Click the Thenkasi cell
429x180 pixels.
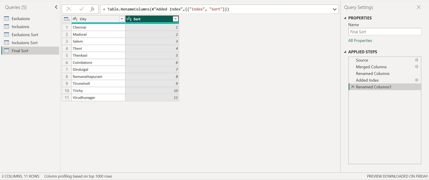point(98,55)
